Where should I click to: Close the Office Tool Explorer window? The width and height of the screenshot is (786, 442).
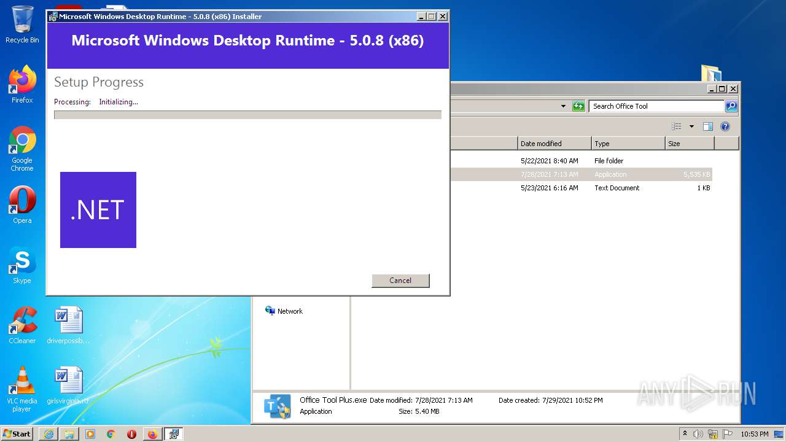tap(733, 88)
